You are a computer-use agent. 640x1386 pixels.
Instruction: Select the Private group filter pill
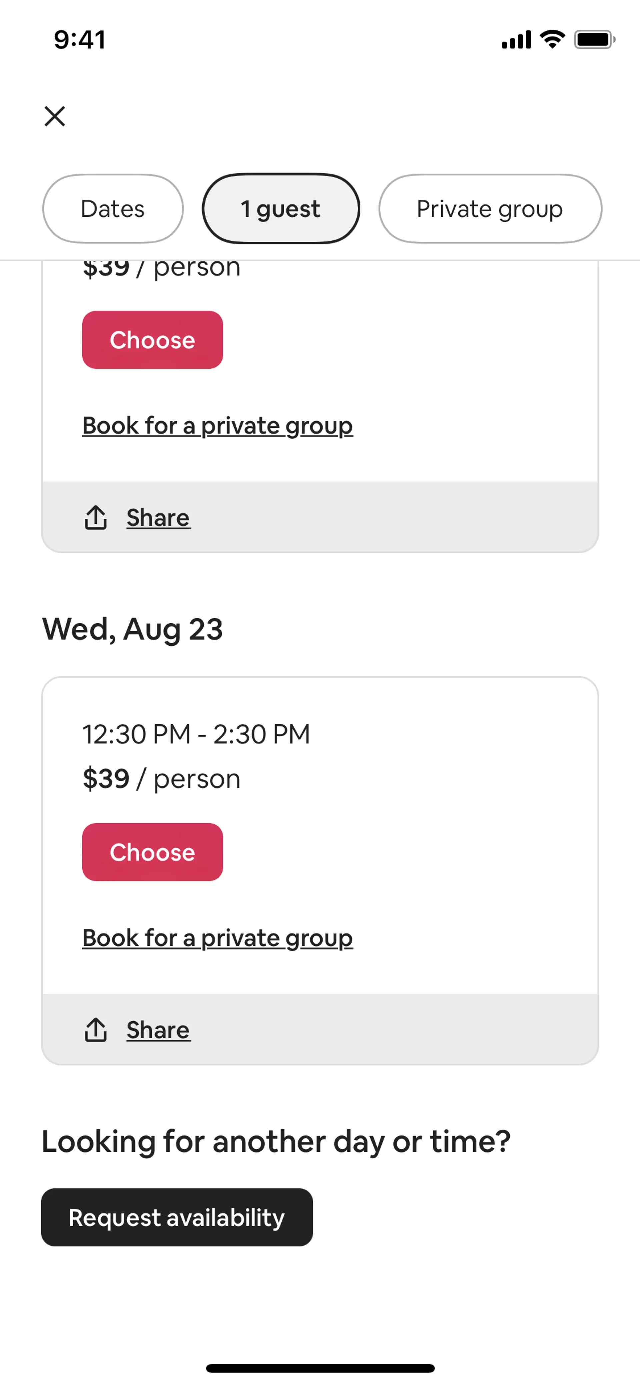coord(489,209)
